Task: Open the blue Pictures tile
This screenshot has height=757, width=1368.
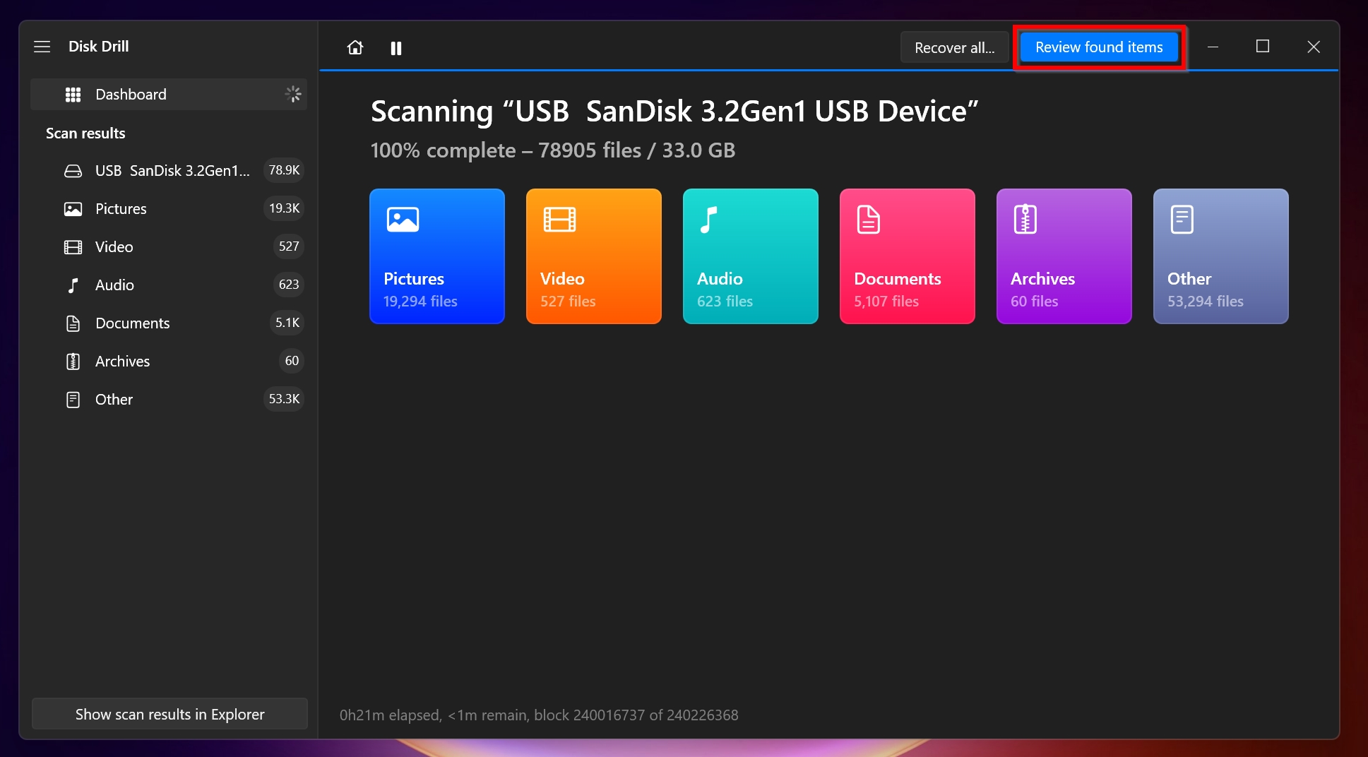Action: pos(437,256)
